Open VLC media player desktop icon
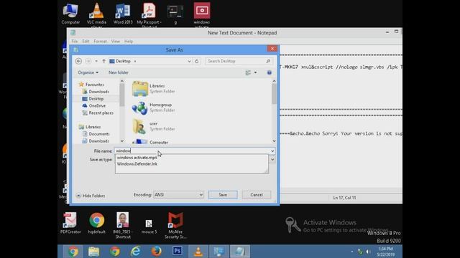The height and width of the screenshot is (258, 460). 96,14
